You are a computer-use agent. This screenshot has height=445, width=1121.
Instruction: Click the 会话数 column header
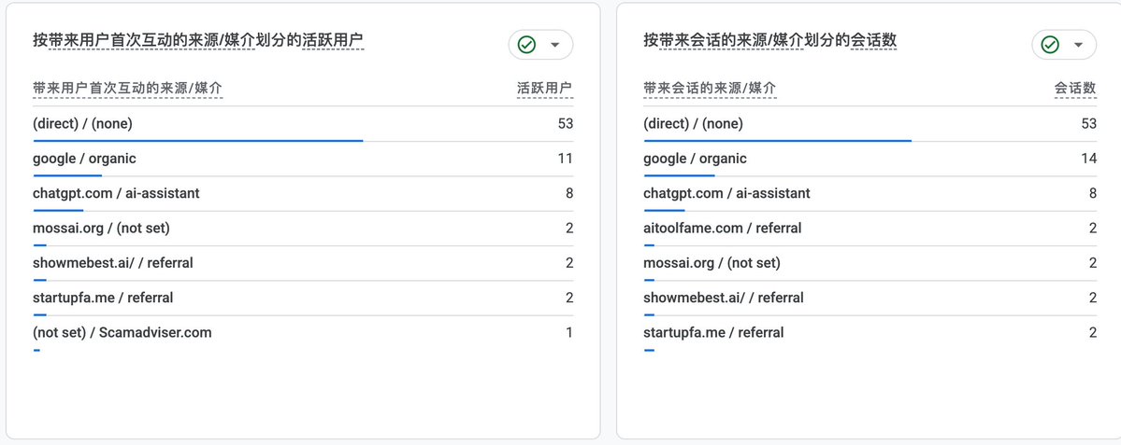pyautogui.click(x=1075, y=89)
